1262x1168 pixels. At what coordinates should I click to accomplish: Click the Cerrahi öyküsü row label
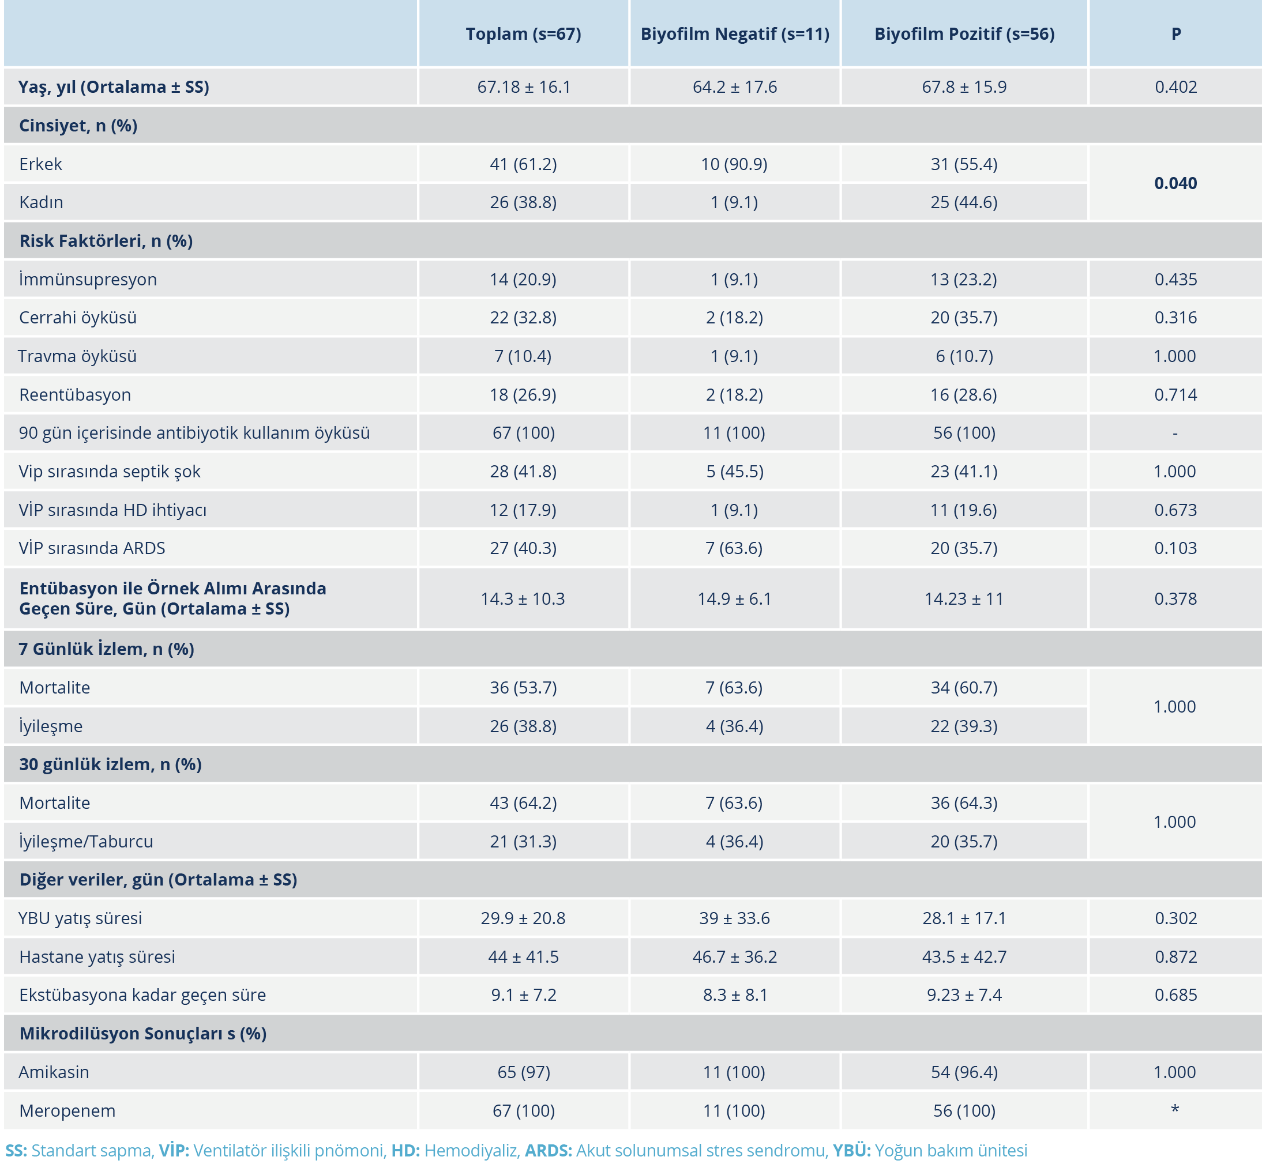click(78, 317)
